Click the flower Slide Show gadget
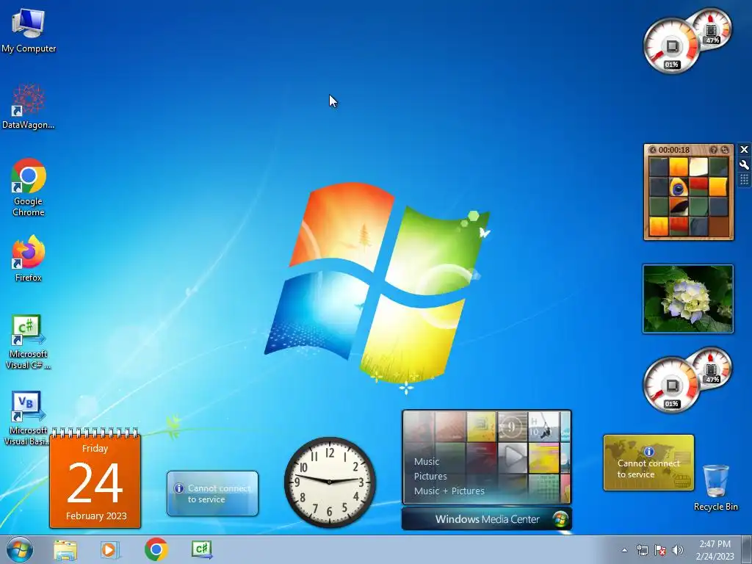The width and height of the screenshot is (752, 564). click(687, 298)
